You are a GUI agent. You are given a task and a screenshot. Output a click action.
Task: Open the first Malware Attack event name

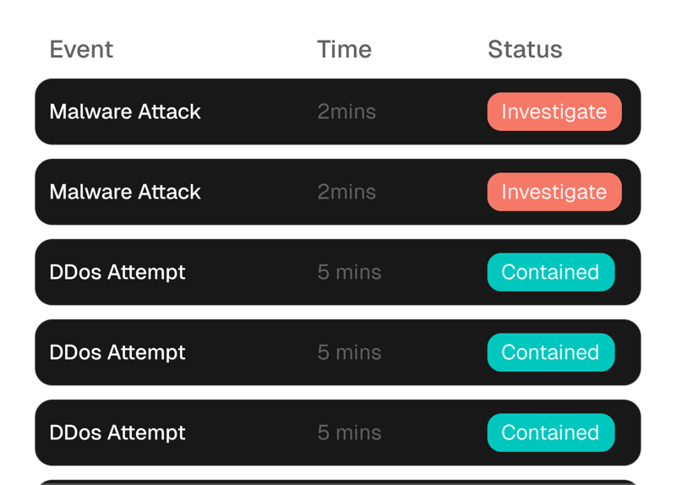[x=125, y=112]
